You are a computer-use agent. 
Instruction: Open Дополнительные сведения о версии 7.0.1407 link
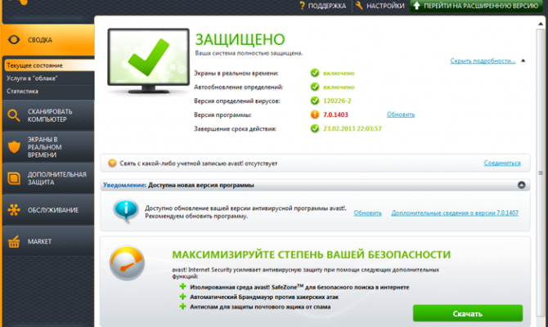click(x=455, y=213)
